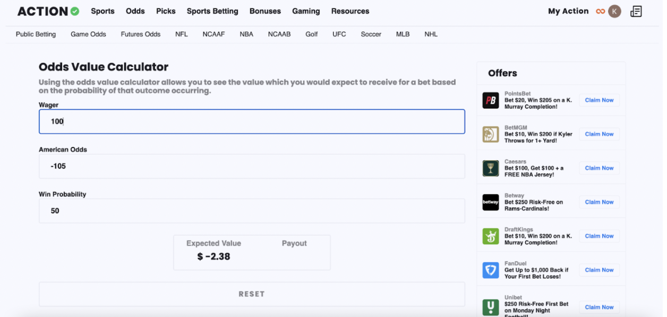Claim the FanDuel bonus offer
Viewport: 667px width, 317px height.
click(x=599, y=270)
